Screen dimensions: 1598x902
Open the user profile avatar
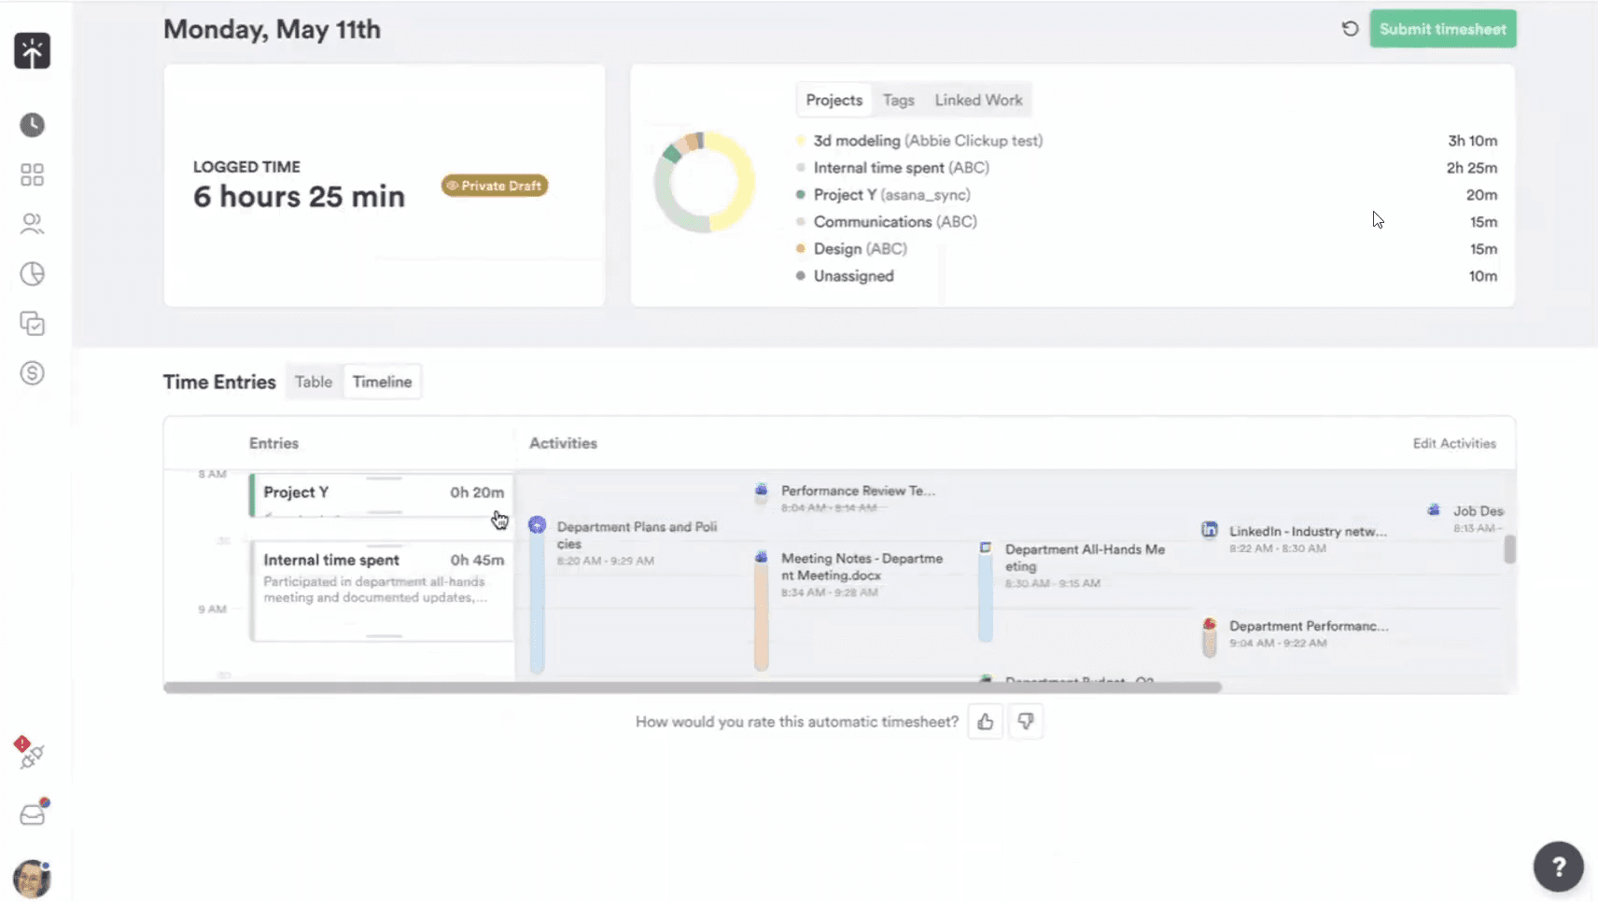(32, 879)
